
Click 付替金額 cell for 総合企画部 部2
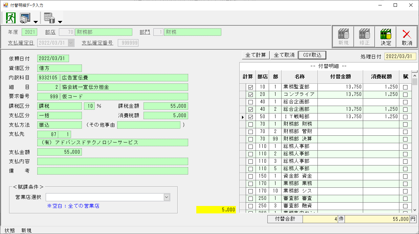click(x=340, y=109)
